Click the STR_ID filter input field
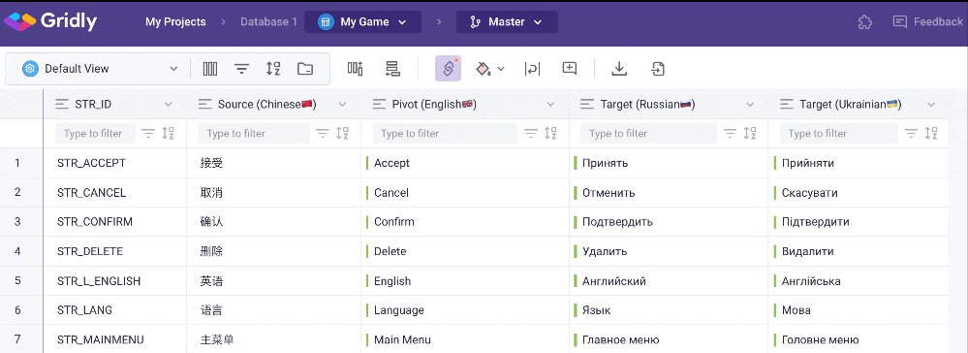The height and width of the screenshot is (353, 968). pyautogui.click(x=96, y=134)
